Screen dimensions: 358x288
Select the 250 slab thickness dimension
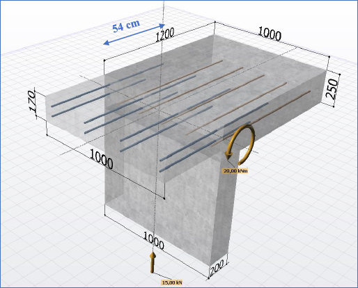332,89
